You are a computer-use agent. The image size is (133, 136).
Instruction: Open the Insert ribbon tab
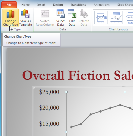click(x=41, y=5)
